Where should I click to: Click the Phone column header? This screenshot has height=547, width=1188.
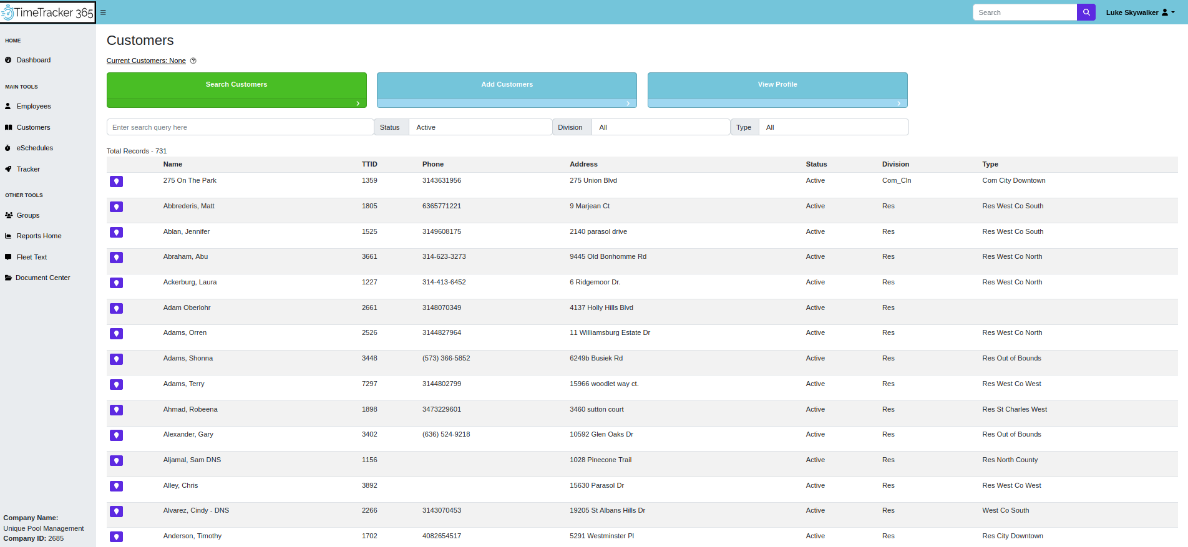[433, 164]
